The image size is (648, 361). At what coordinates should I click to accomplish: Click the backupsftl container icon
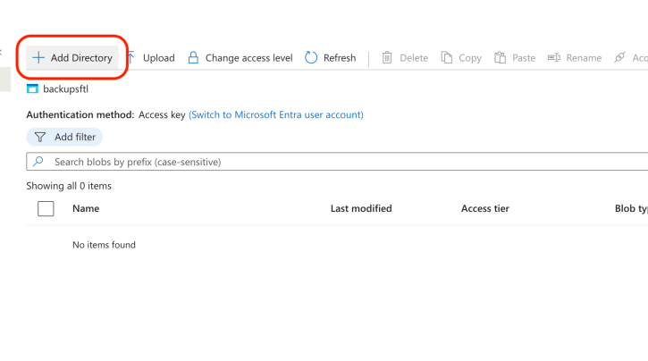coord(33,88)
